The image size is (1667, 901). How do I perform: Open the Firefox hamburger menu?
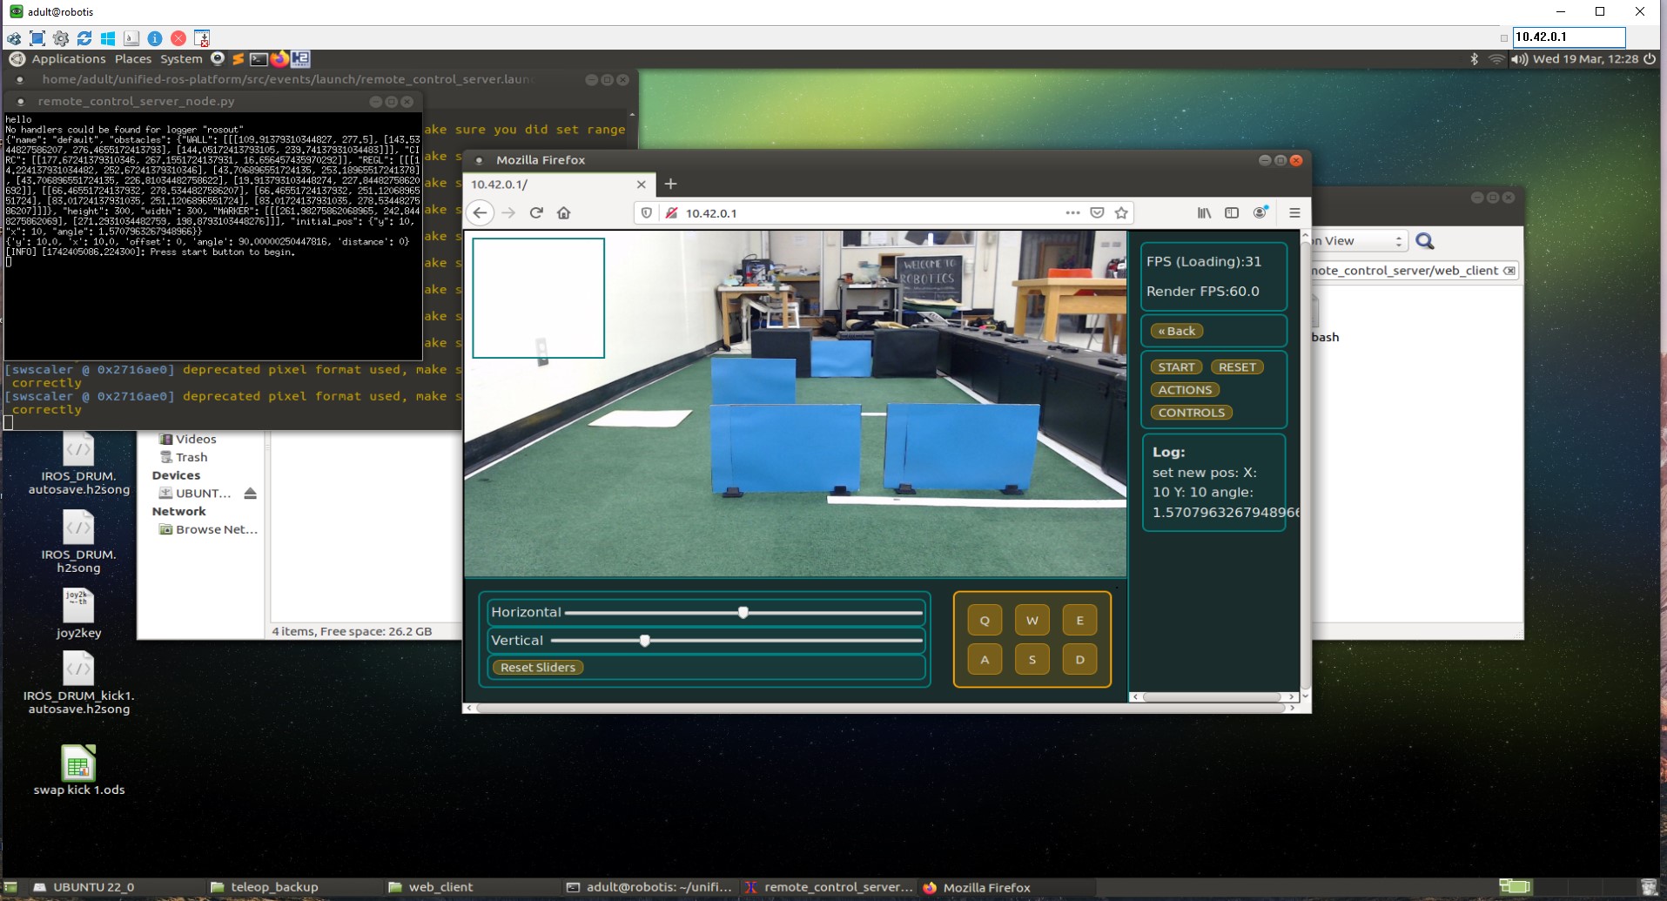tap(1294, 213)
